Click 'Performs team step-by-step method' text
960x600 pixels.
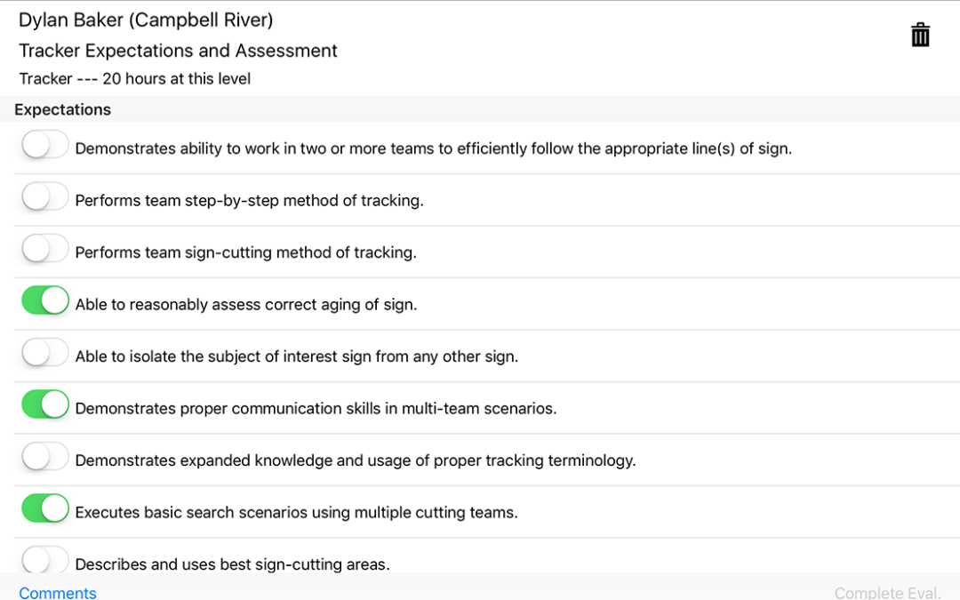click(249, 201)
